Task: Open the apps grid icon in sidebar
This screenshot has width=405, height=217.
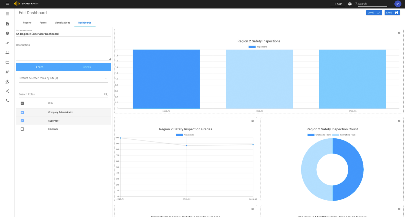Action: pyautogui.click(x=7, y=14)
